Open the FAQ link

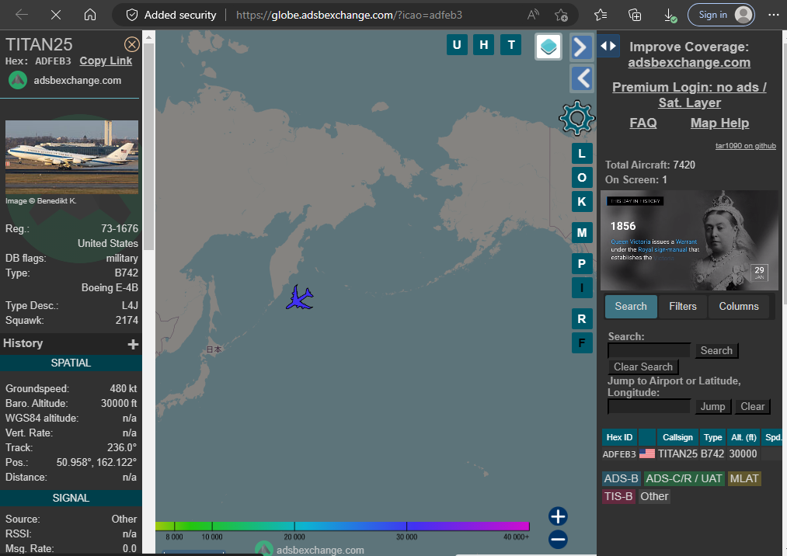(x=643, y=123)
